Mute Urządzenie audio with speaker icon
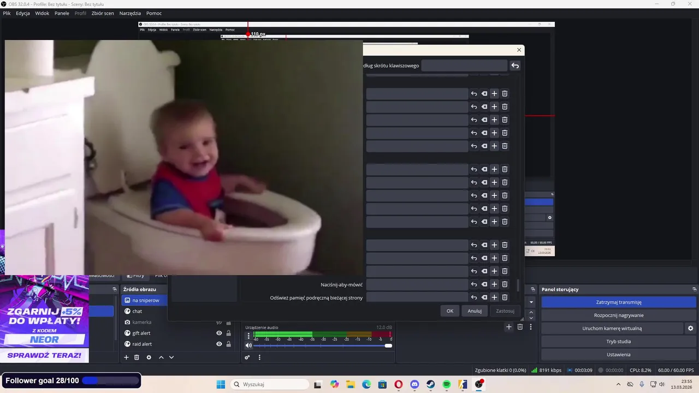Image resolution: width=699 pixels, height=393 pixels. click(x=248, y=346)
